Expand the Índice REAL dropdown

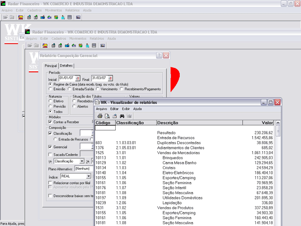[89, 176]
